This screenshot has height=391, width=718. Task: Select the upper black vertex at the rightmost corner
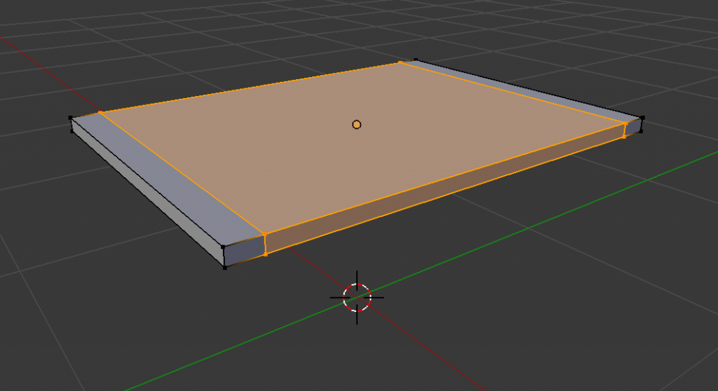[x=642, y=118]
